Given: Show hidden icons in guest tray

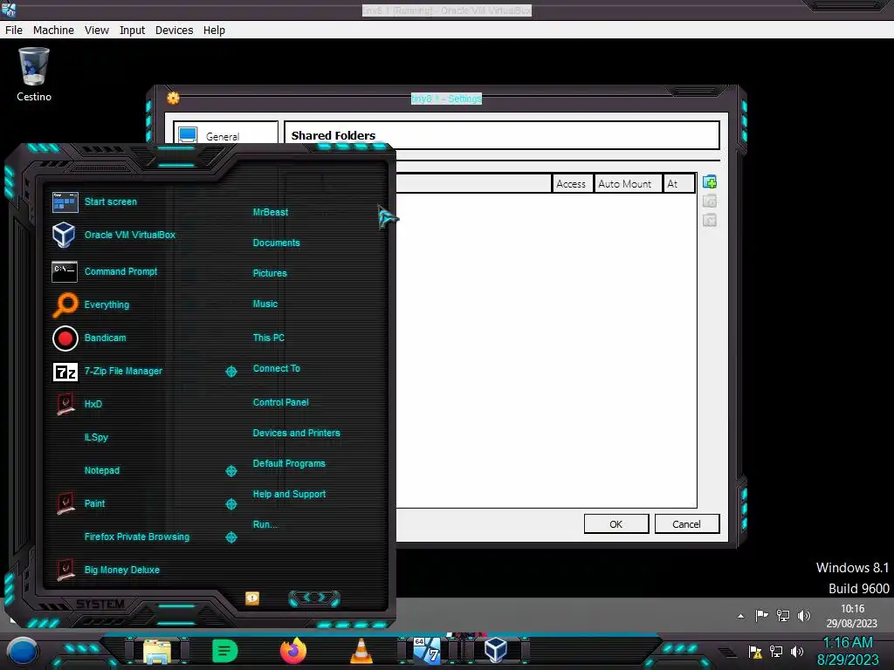Looking at the screenshot, I should [740, 616].
